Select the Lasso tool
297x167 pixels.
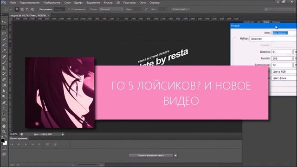(4, 33)
